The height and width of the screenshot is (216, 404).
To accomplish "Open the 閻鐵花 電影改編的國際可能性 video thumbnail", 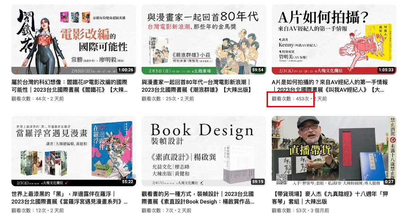I will [x=74, y=39].
